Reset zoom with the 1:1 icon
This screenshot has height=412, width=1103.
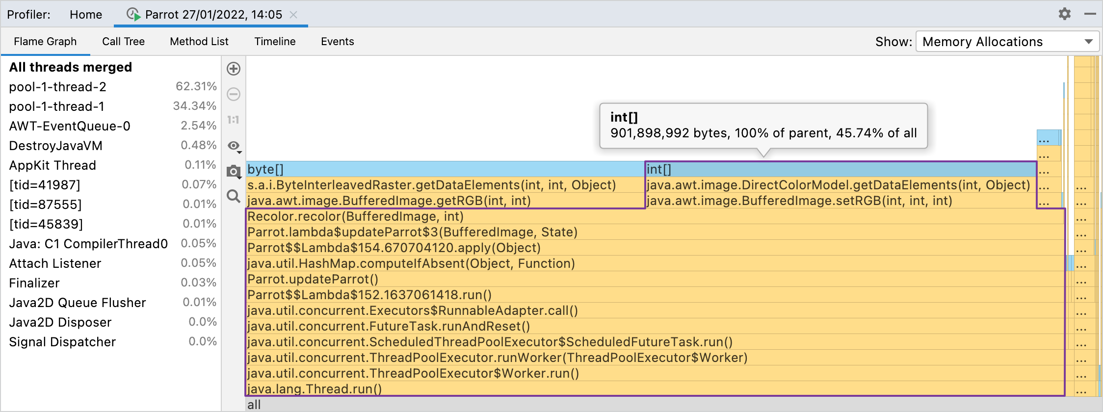tap(234, 120)
